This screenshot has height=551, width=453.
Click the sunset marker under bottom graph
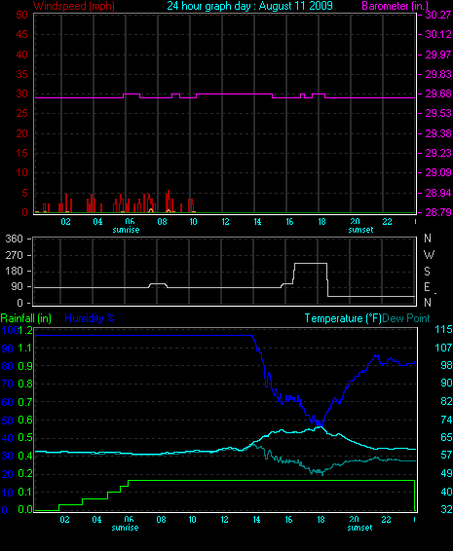click(359, 528)
